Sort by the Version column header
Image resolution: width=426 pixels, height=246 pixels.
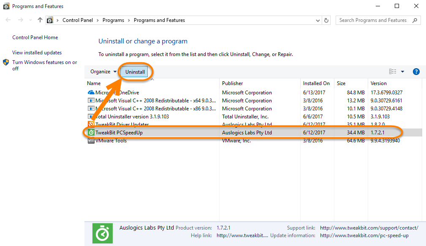(x=378, y=83)
